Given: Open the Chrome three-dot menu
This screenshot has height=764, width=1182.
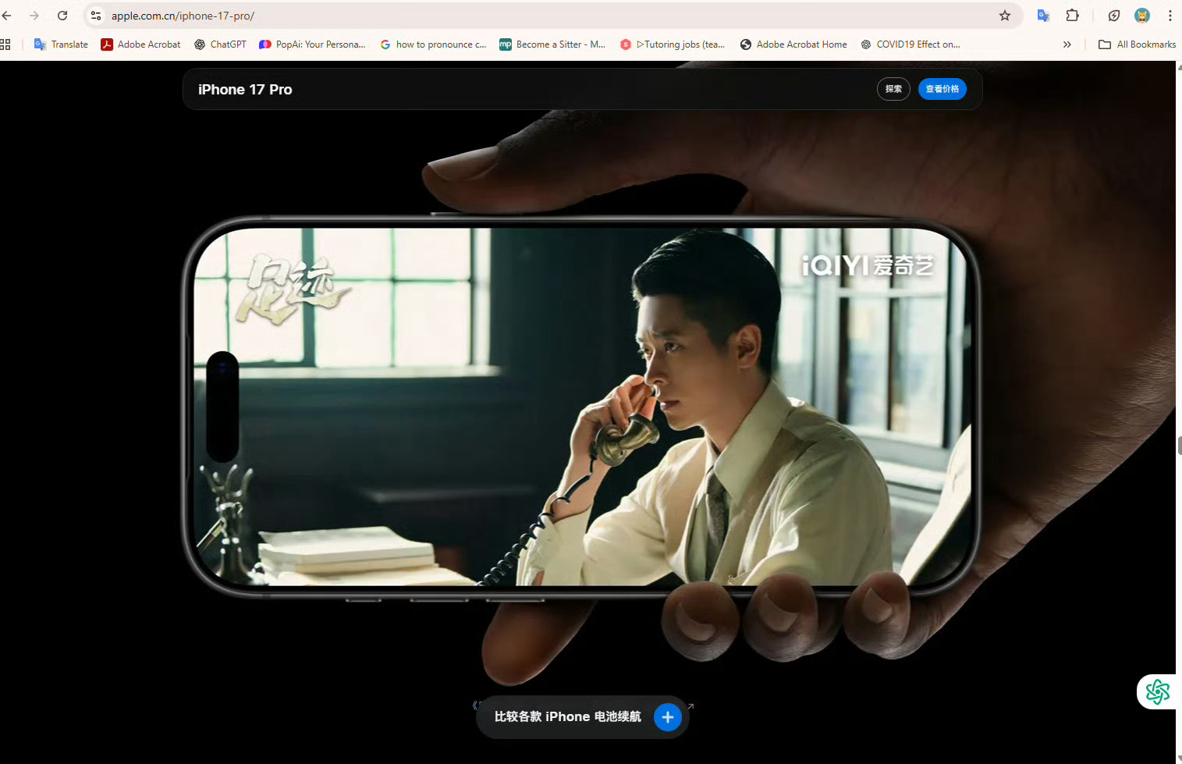Looking at the screenshot, I should tap(1170, 16).
